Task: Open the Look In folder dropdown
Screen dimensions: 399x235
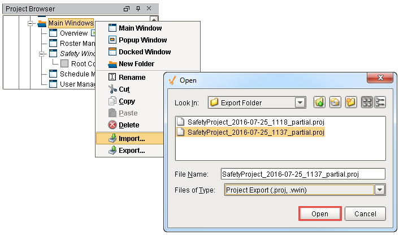Action: pos(300,102)
